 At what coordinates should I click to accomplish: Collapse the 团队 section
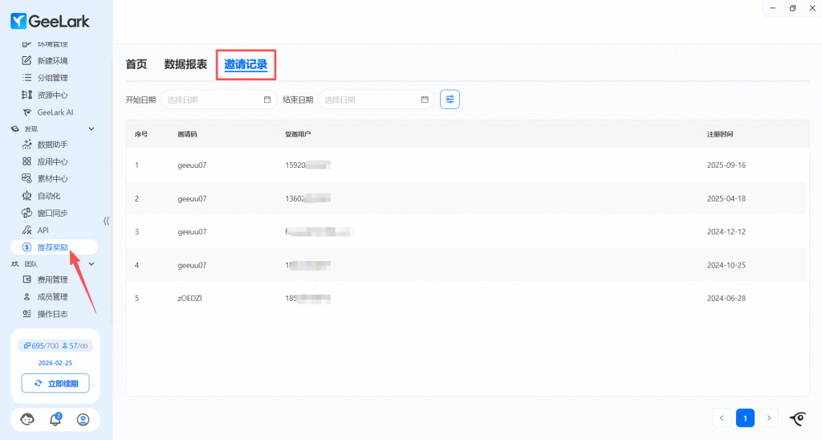[x=92, y=263]
